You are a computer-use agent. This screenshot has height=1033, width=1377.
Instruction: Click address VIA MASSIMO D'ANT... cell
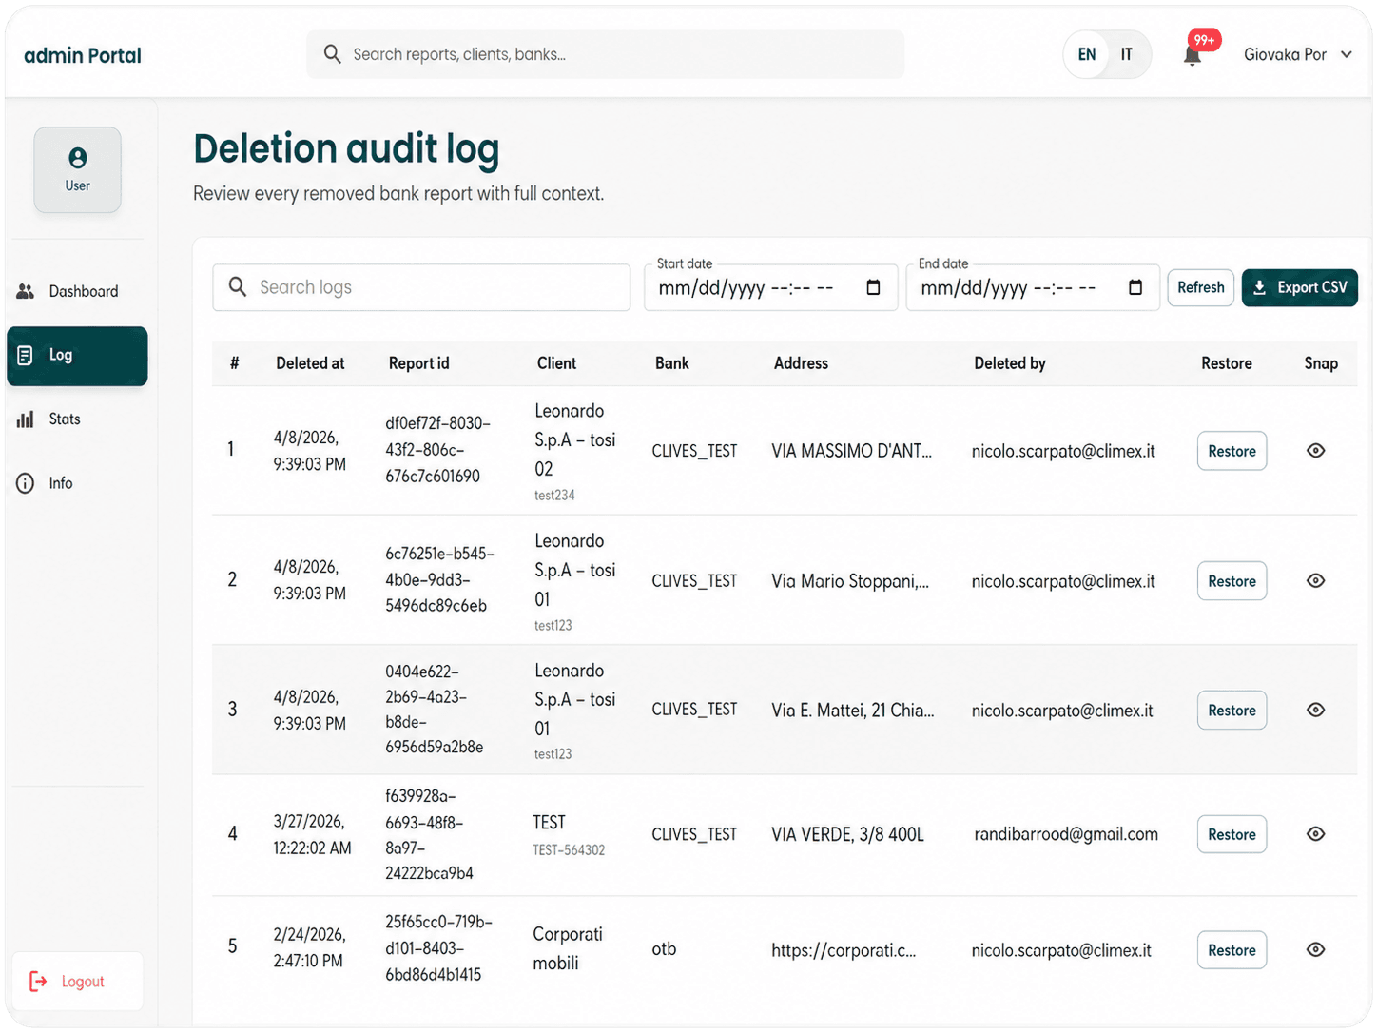click(851, 451)
